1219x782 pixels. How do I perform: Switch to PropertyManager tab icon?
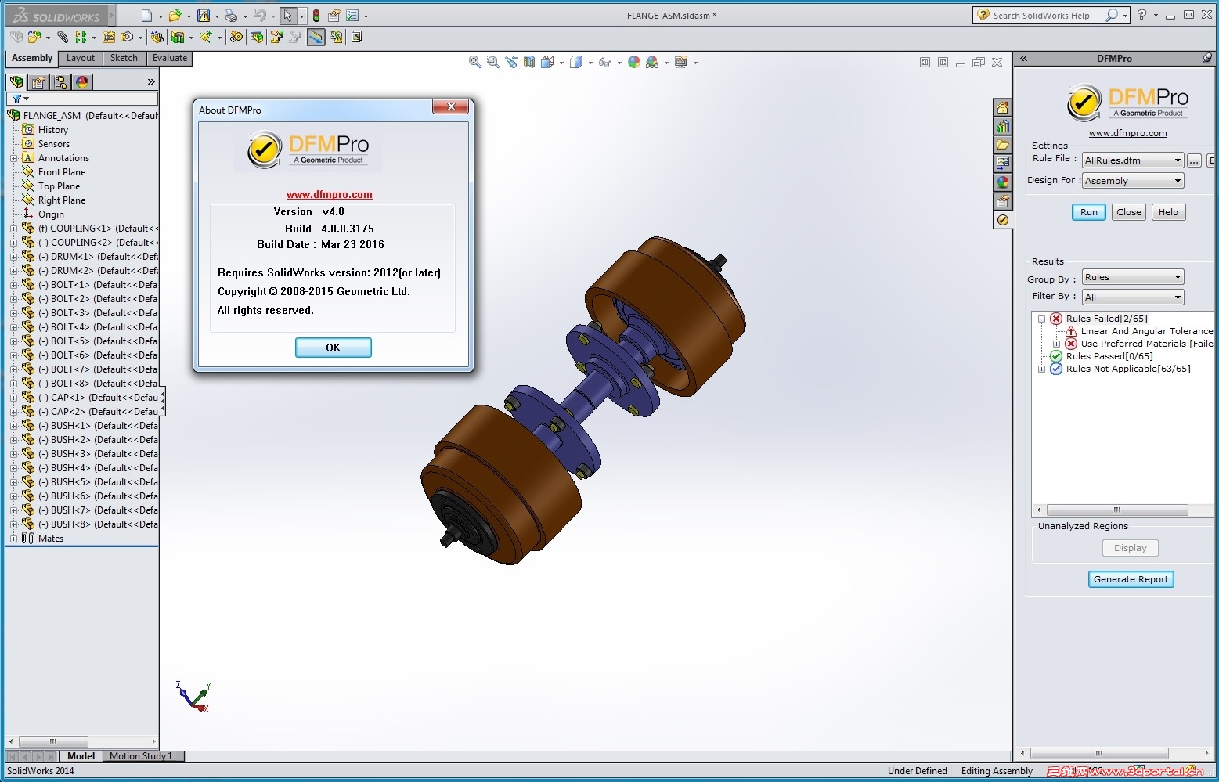pyautogui.click(x=38, y=81)
